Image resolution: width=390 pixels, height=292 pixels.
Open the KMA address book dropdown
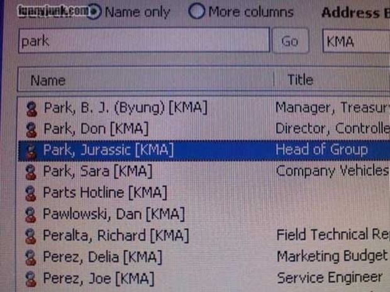point(355,41)
